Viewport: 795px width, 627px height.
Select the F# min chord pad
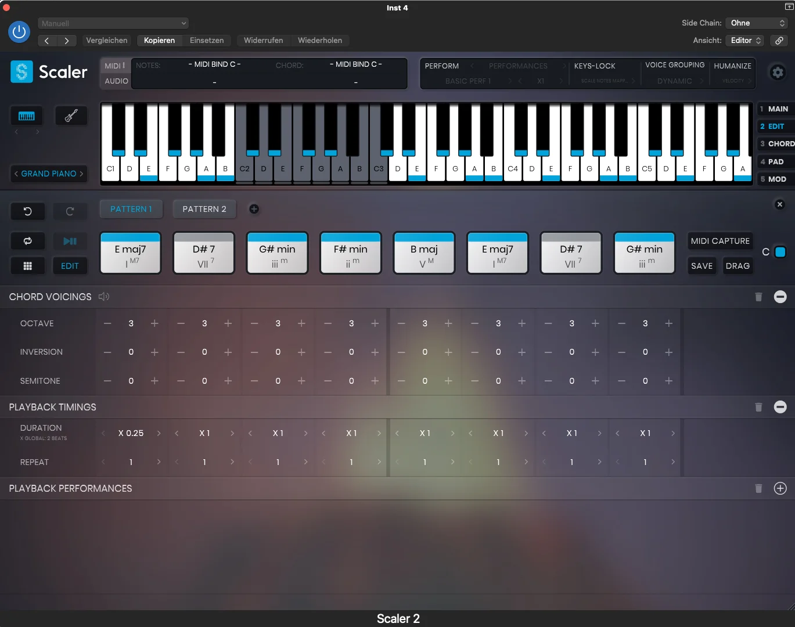(351, 253)
